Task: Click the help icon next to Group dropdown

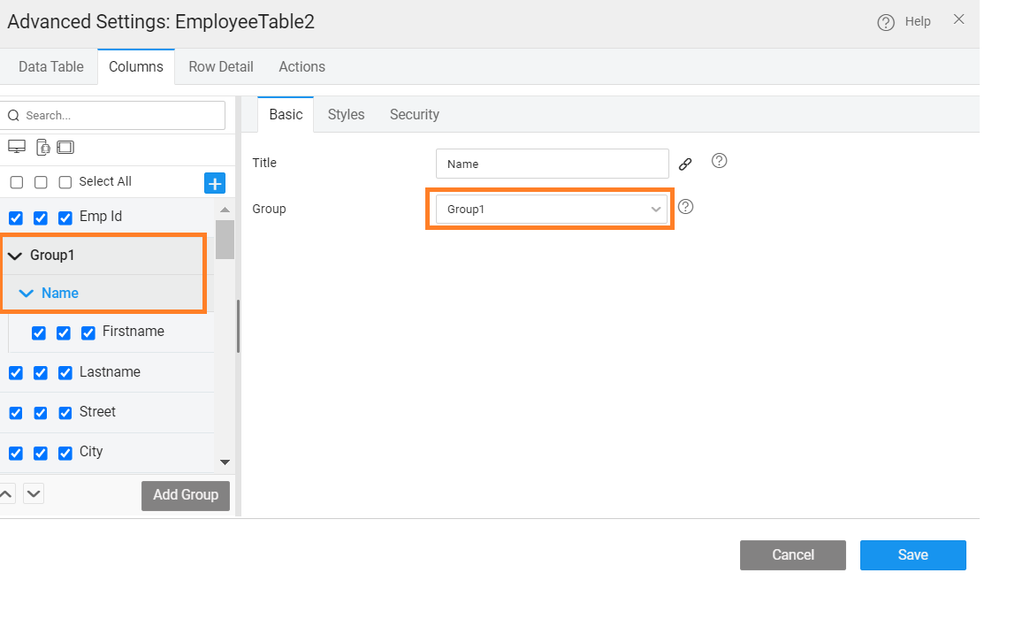Action: (685, 207)
